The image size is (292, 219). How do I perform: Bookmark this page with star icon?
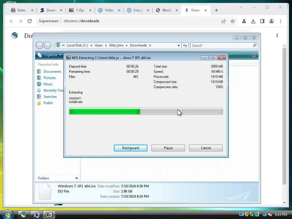pos(233,21)
